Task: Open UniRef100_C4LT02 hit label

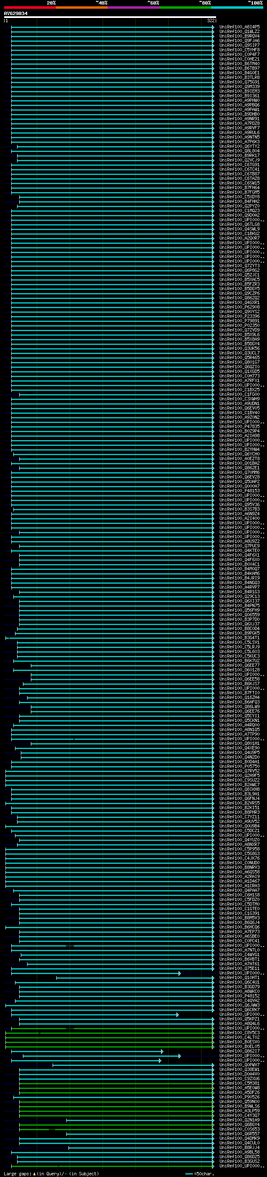Action: pos(239,1037)
